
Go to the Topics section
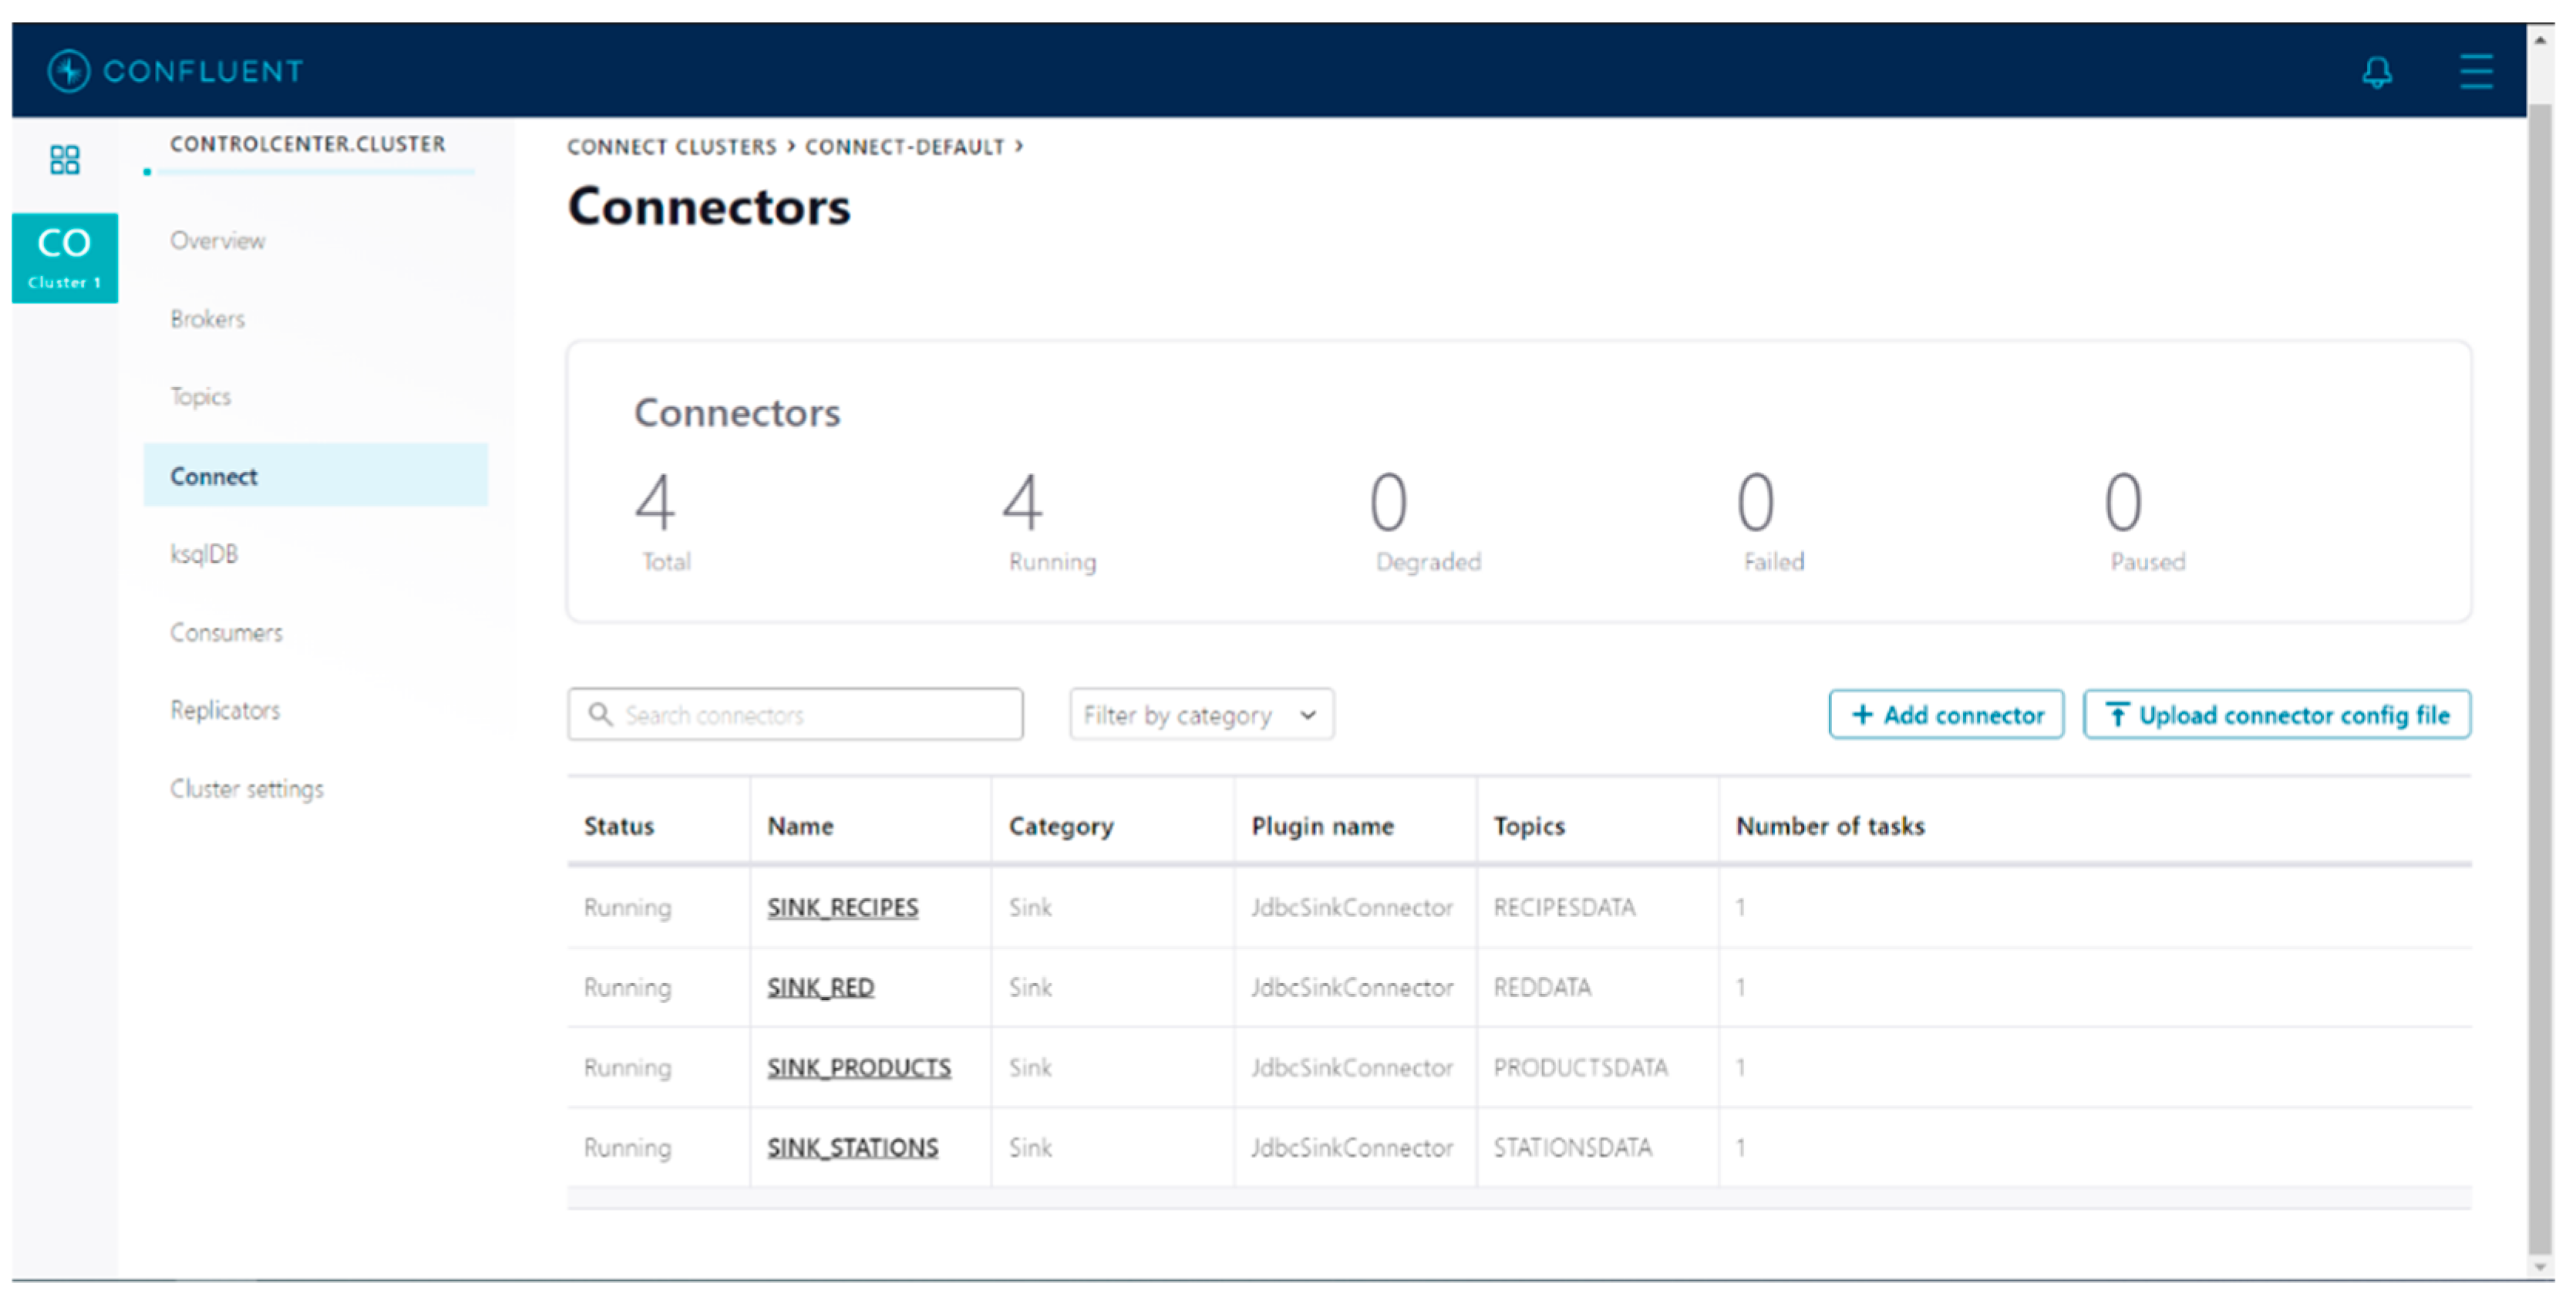[200, 397]
